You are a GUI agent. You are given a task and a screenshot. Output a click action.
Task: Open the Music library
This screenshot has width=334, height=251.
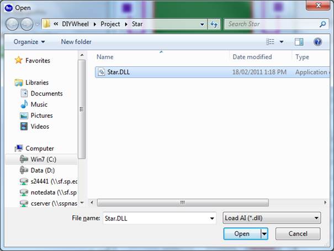(x=39, y=104)
